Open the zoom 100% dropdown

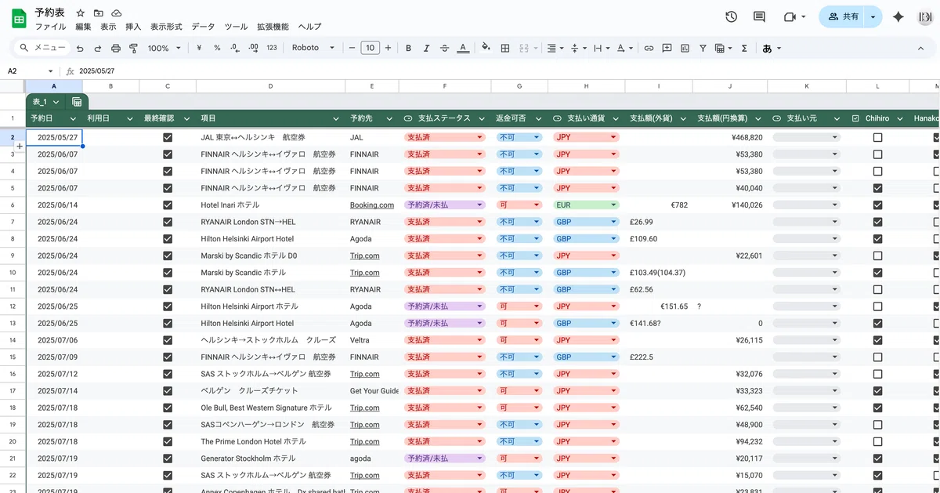164,48
